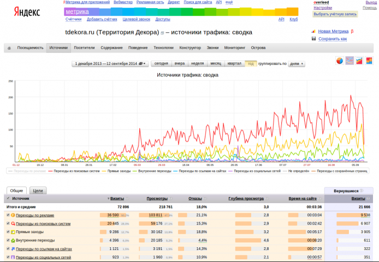Open help tooltip next to Визиты column
Image resolution: width=379 pixels, height=262 pixels.
point(127,199)
